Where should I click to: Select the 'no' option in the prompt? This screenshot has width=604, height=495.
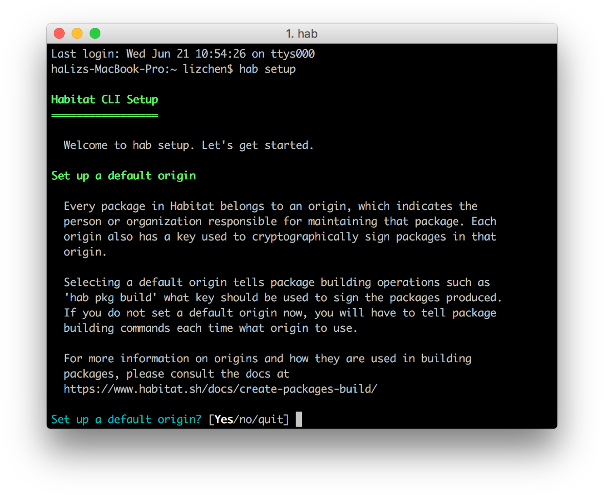tap(246, 419)
